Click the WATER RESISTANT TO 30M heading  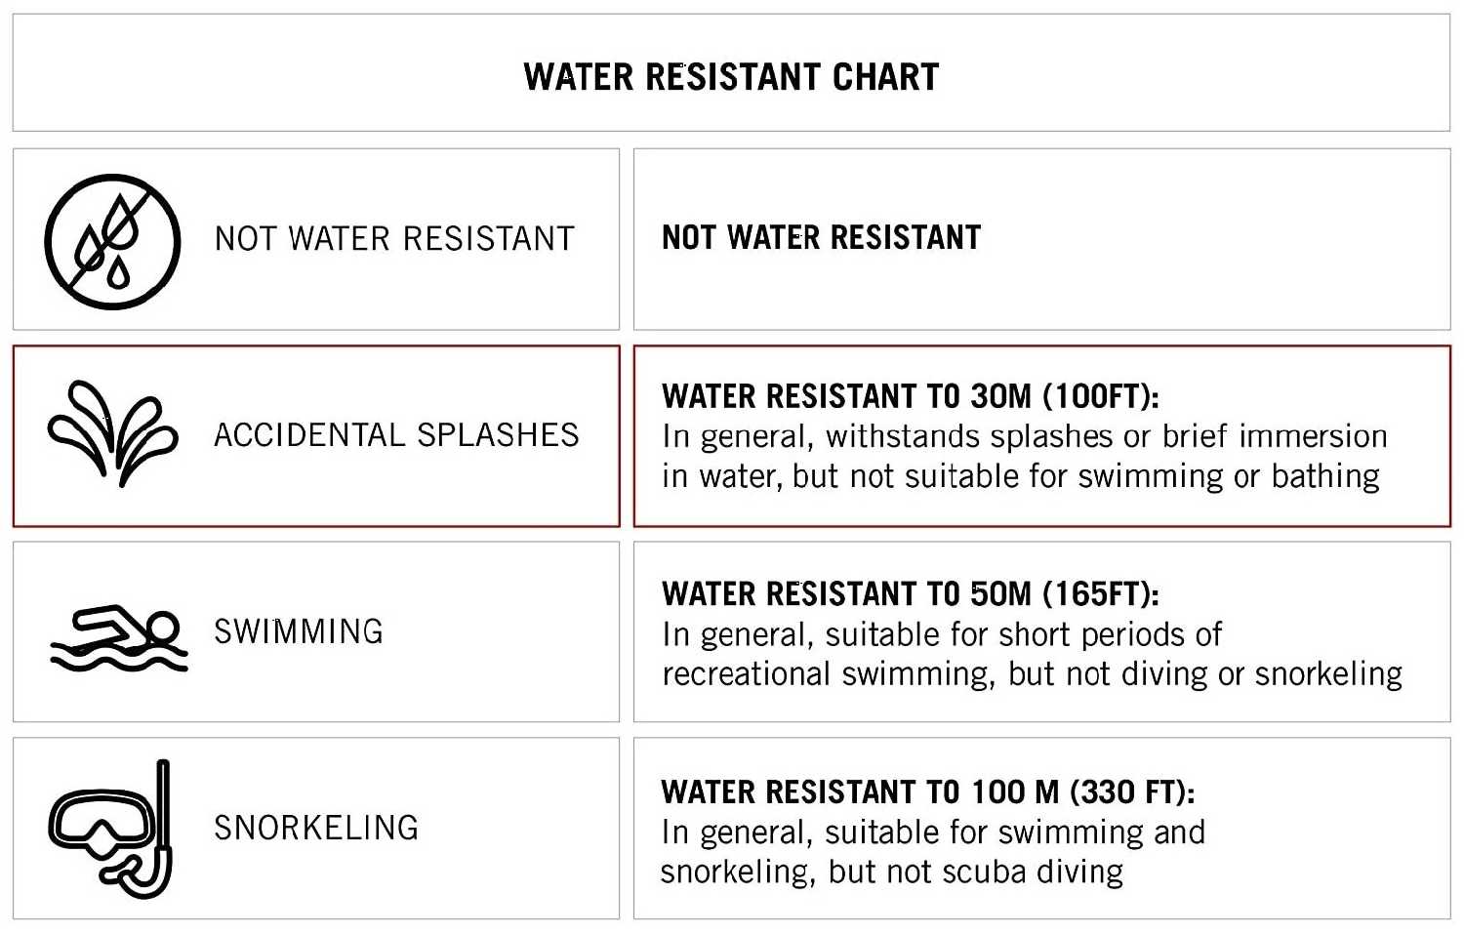[x=910, y=396]
